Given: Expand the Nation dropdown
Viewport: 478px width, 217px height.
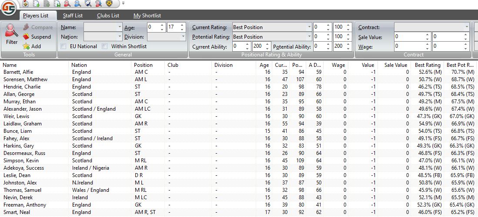Looking at the screenshot, I should pos(120,37).
